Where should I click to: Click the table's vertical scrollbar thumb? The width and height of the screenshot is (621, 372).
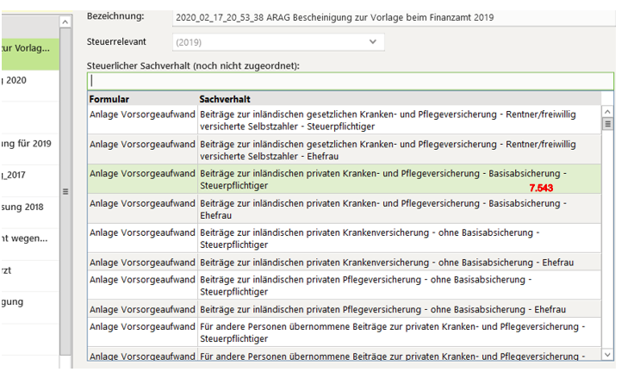607,124
